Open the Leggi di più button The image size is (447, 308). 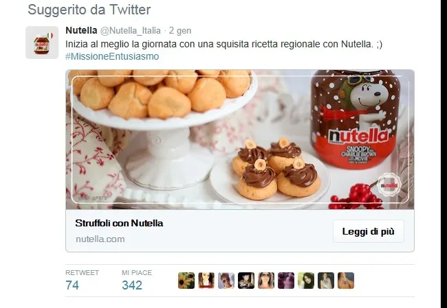click(369, 231)
